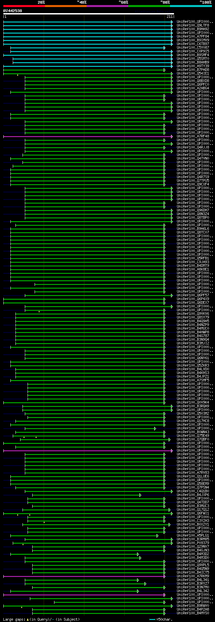Screen dimensions: 215x622
Task: Select UniRef100_Q503M2 hit
Action: click(x=193, y=414)
